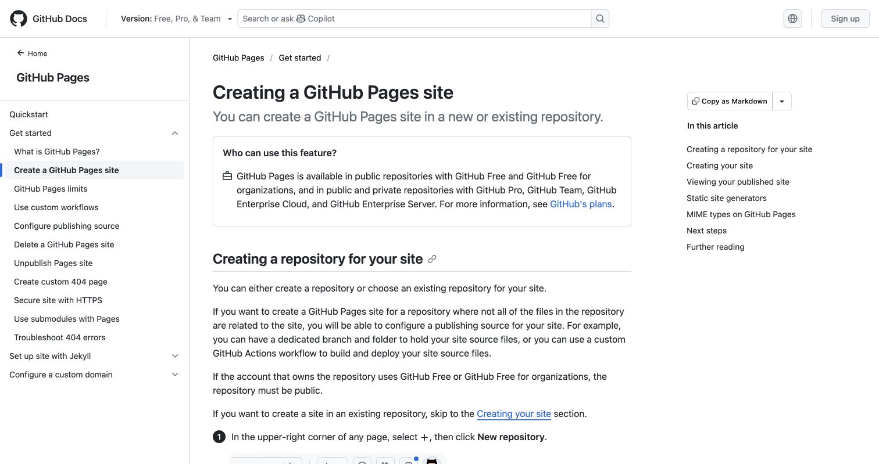Click the back arrow next to Home
879x464 pixels.
pos(20,53)
